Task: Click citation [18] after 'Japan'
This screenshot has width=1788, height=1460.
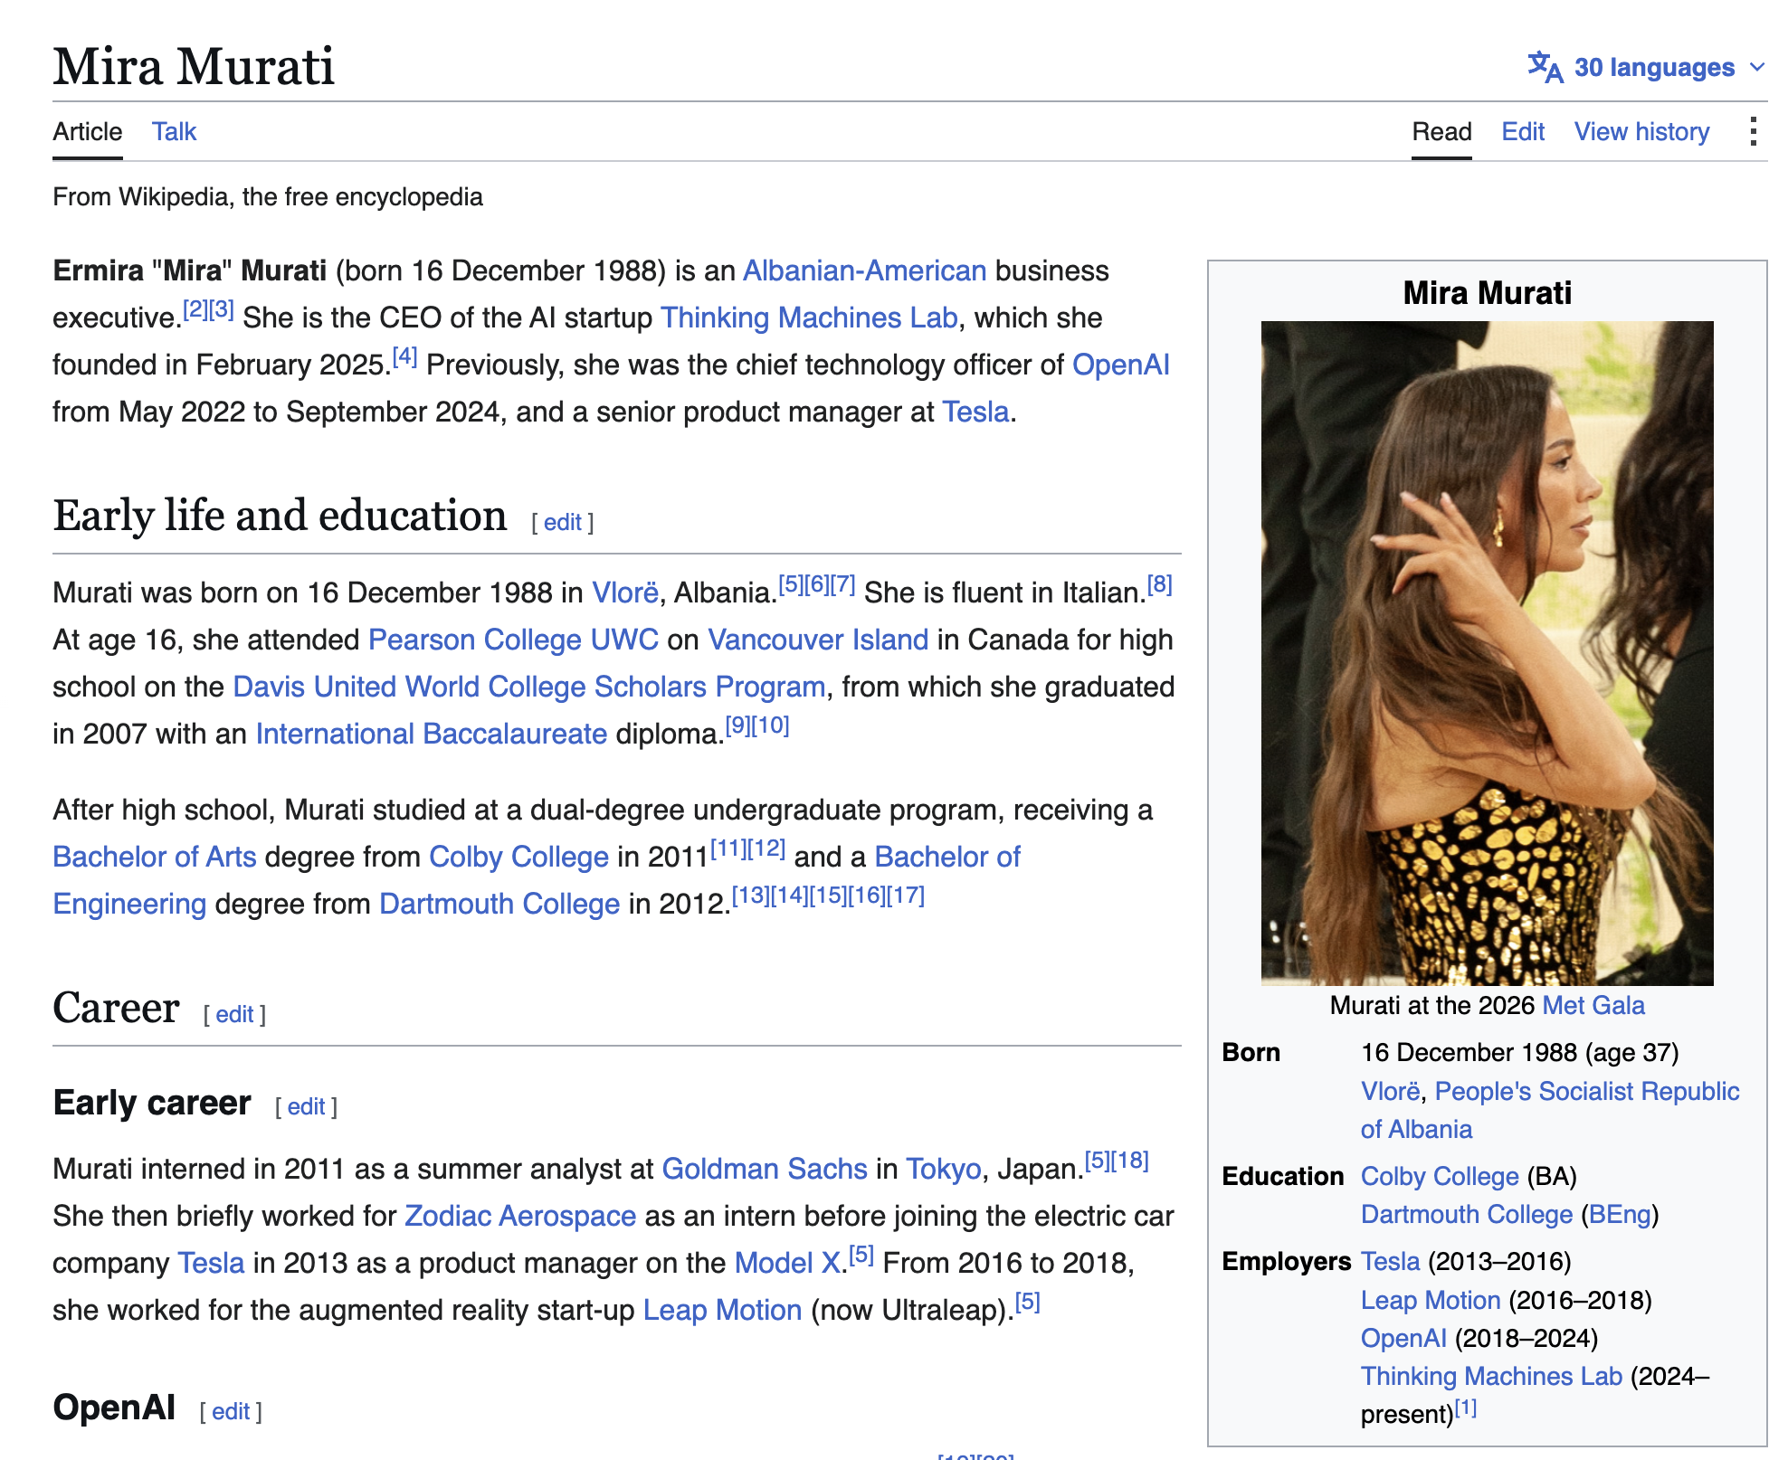Action: pyautogui.click(x=1130, y=1161)
